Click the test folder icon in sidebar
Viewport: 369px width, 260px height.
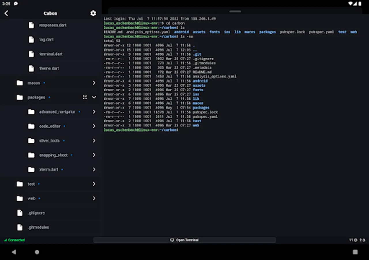(20, 184)
